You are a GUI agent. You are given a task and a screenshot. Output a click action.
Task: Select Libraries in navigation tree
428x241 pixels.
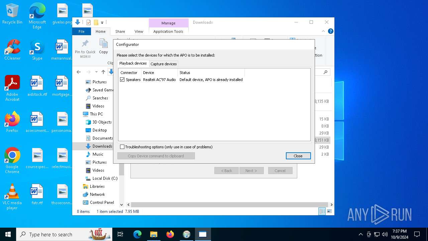[x=94, y=186]
